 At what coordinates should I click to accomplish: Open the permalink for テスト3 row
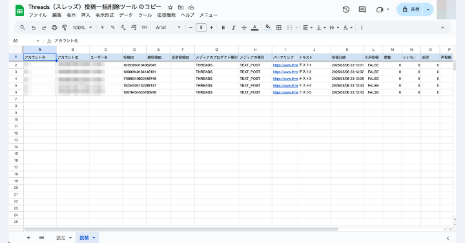point(285,79)
